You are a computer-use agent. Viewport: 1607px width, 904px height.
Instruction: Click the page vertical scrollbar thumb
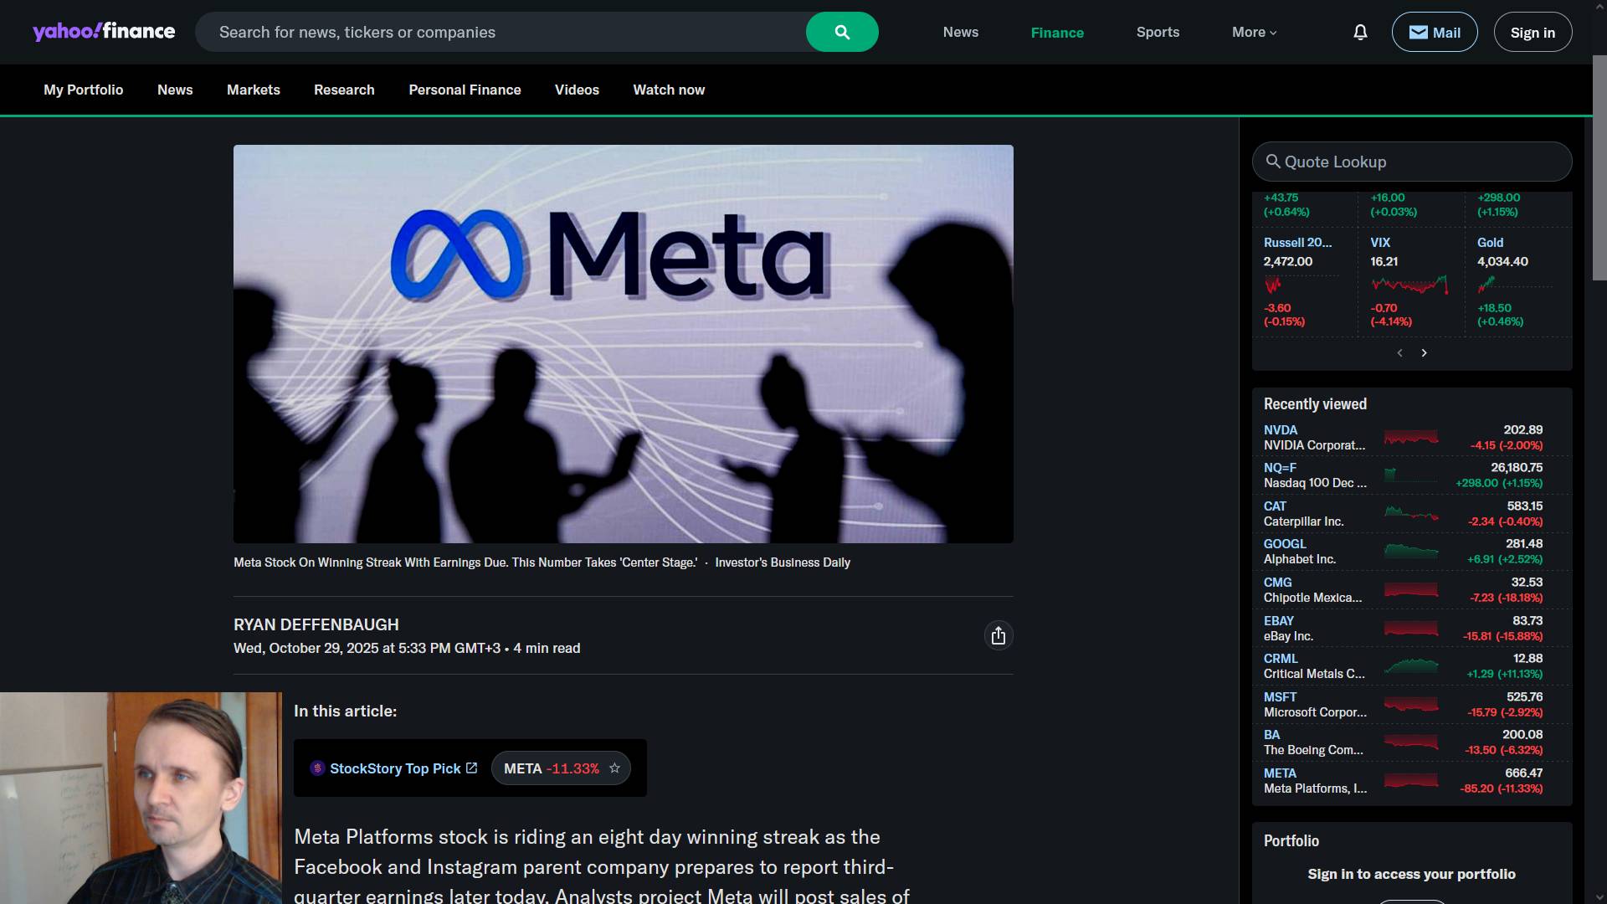click(x=1599, y=167)
